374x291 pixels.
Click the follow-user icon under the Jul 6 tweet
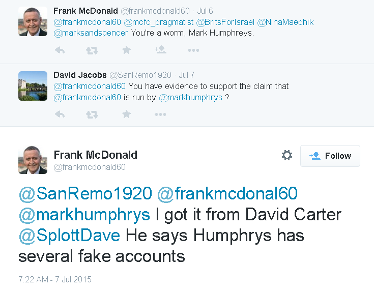pyautogui.click(x=160, y=50)
